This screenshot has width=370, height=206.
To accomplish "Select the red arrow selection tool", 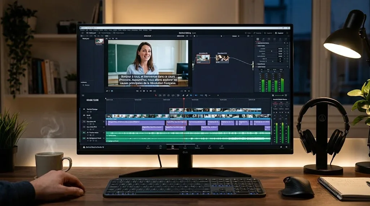I will click(x=156, y=95).
